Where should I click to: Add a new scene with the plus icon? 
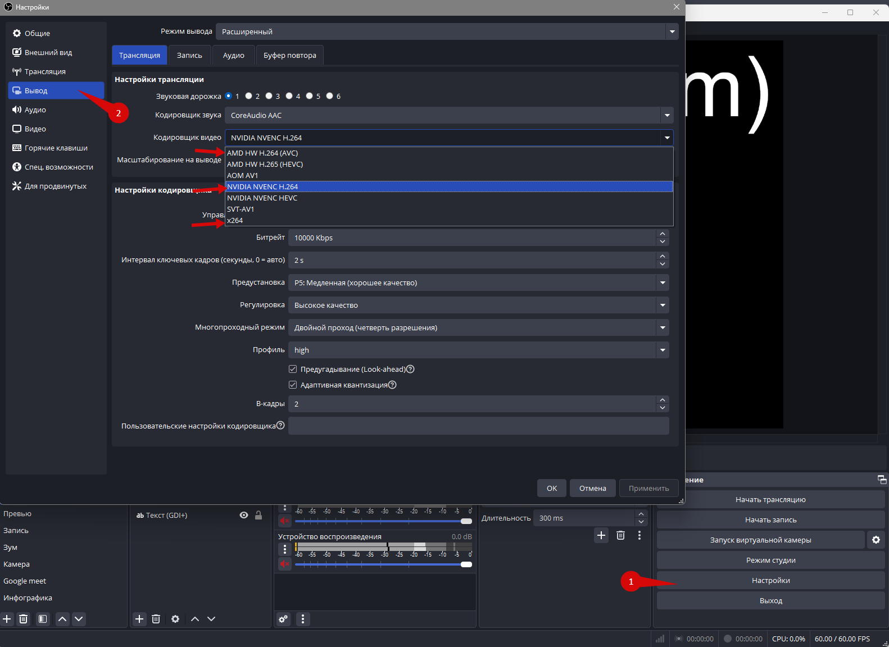click(7, 619)
